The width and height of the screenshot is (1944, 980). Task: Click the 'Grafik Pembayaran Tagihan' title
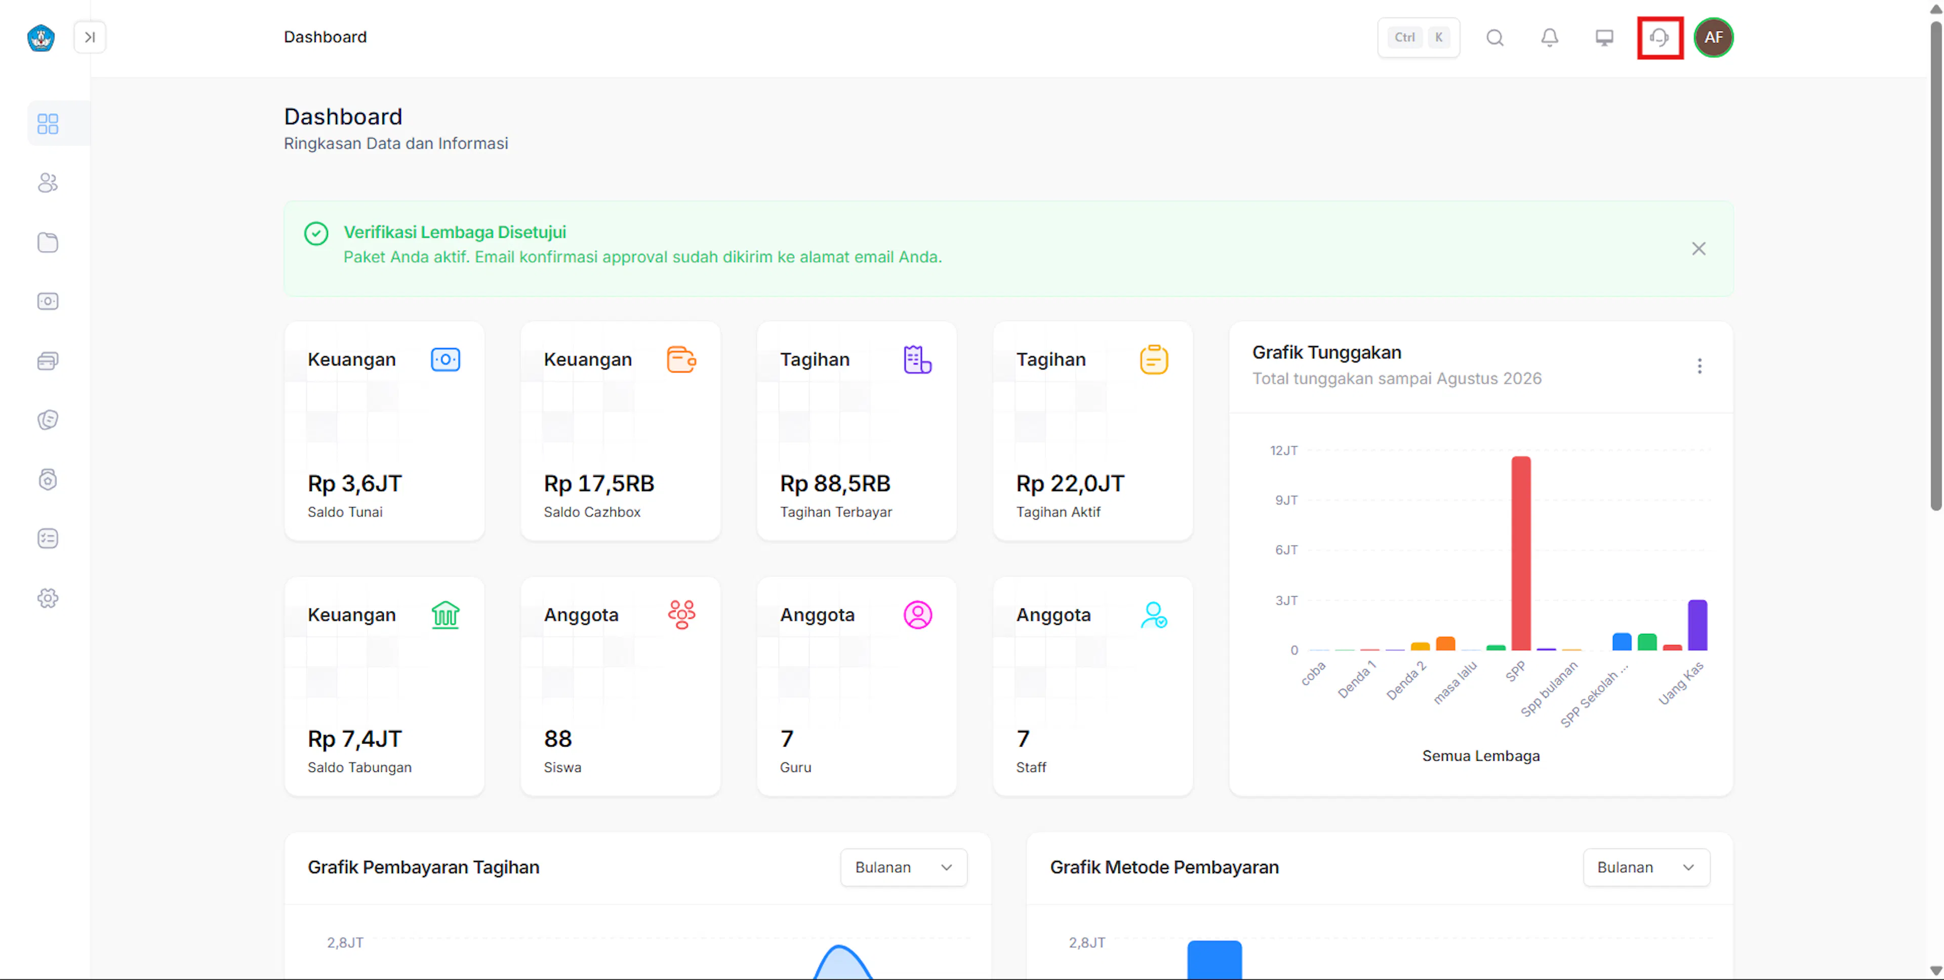click(x=423, y=868)
